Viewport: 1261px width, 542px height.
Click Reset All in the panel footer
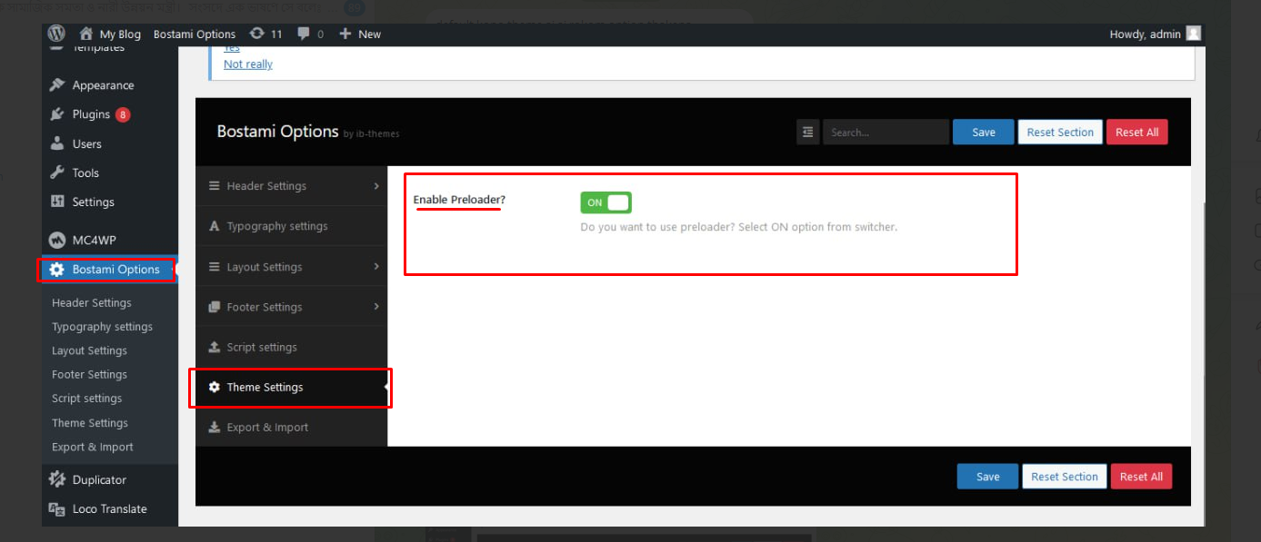coord(1141,477)
